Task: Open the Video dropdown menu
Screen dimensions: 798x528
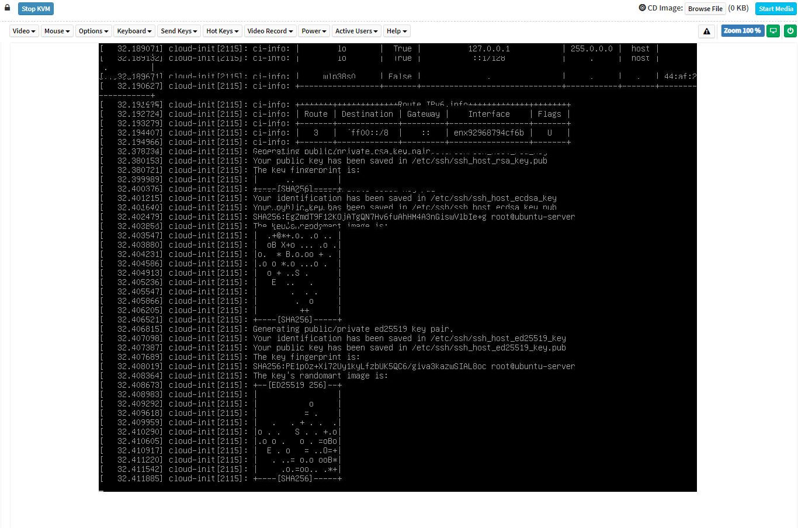Action: (x=24, y=31)
